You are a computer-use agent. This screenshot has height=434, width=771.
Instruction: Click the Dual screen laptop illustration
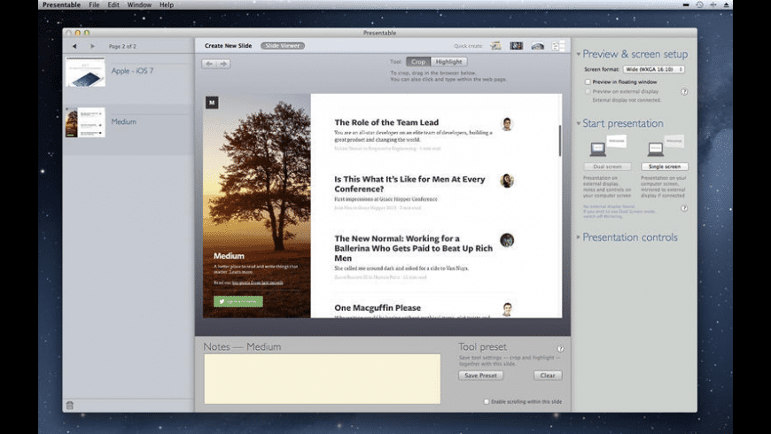point(608,145)
